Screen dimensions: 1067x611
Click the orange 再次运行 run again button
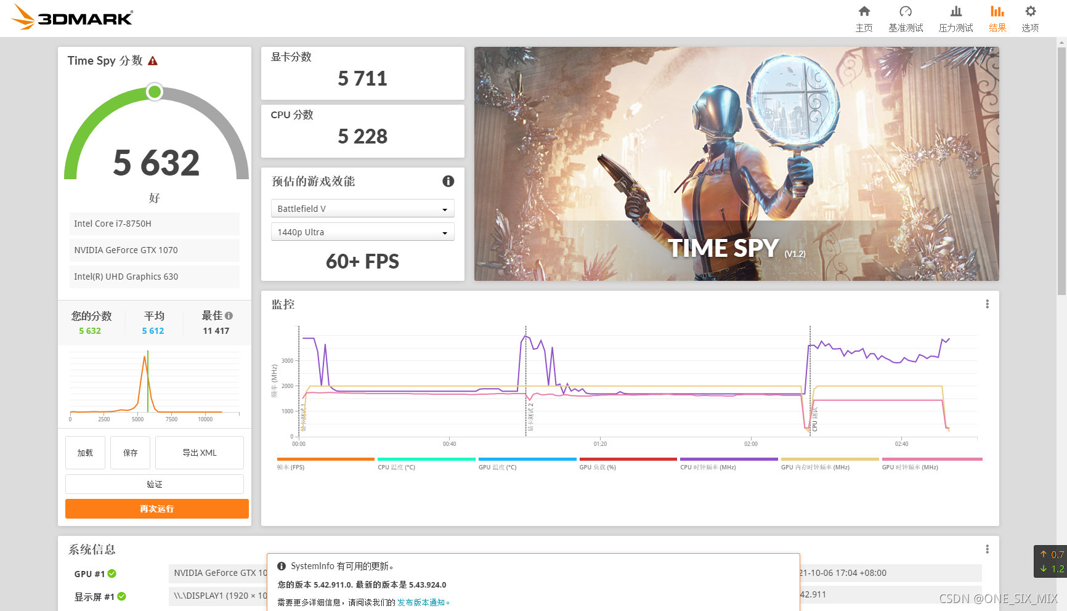(x=157, y=509)
